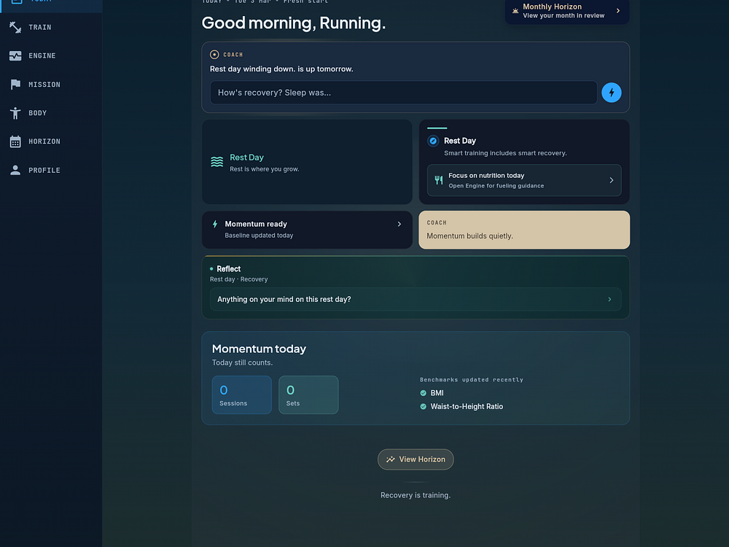Click Rest day winding down coach text
This screenshot has height=547, width=729.
(x=281, y=69)
